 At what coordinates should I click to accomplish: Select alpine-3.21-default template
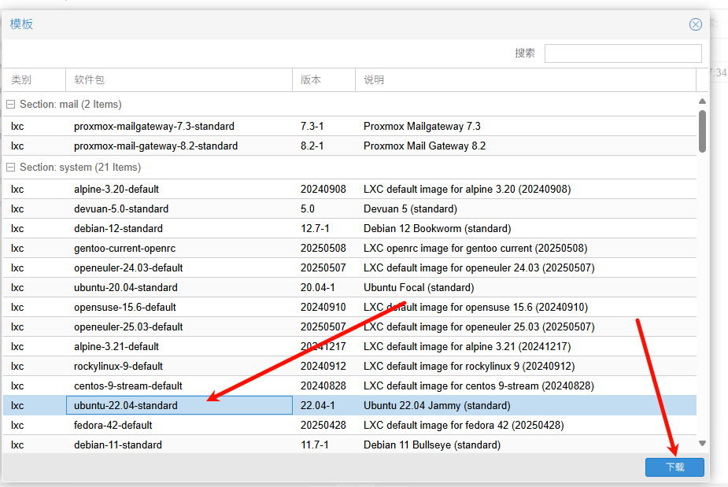349,346
